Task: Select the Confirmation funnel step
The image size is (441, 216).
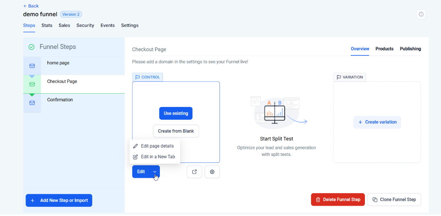Action: (74, 103)
